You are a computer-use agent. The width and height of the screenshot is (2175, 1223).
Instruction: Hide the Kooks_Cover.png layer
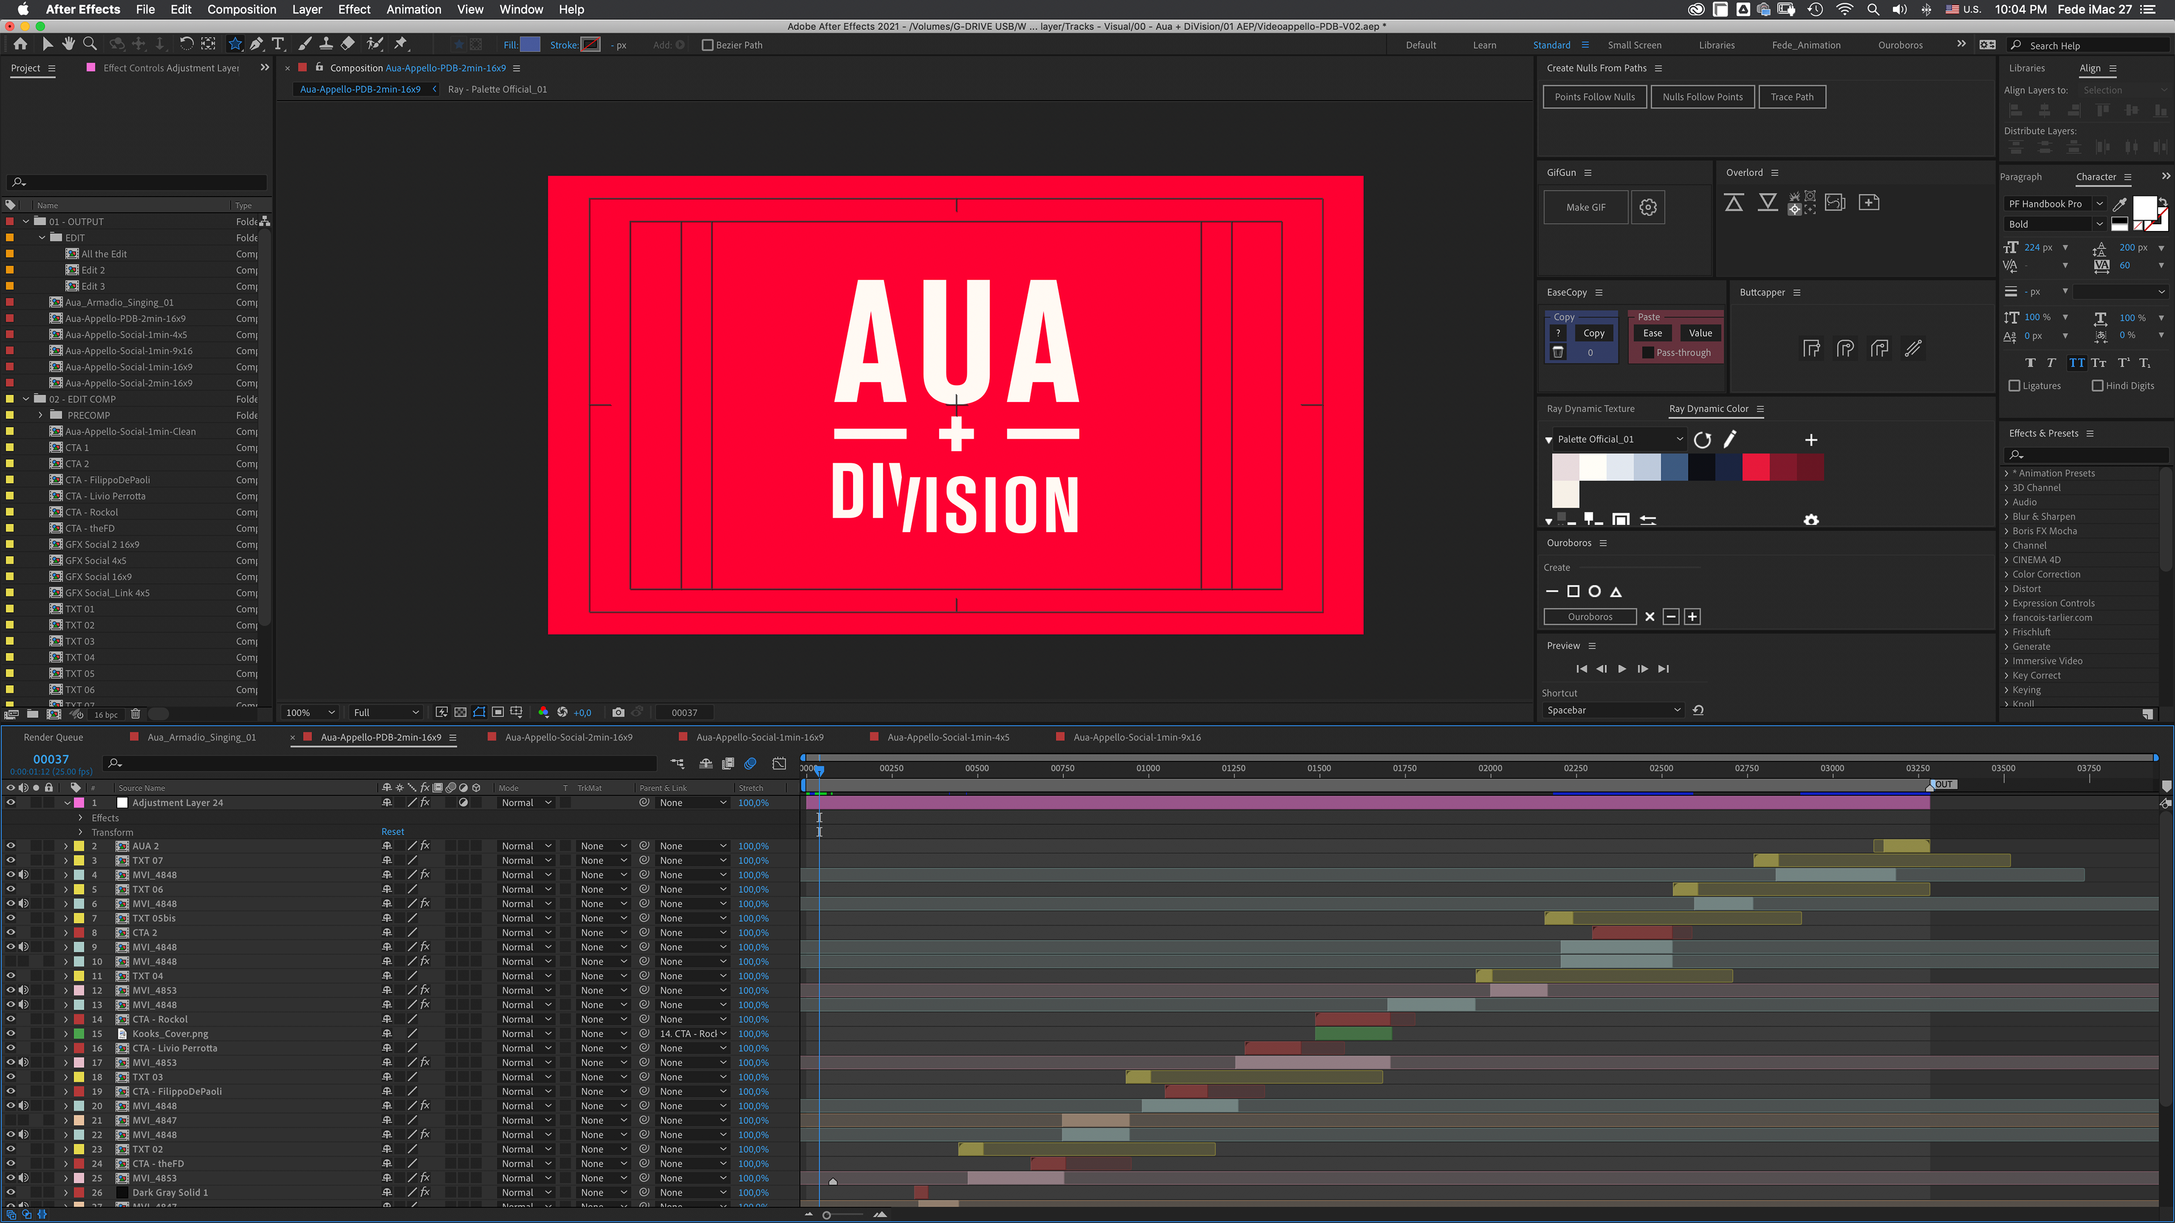pyautogui.click(x=11, y=1033)
